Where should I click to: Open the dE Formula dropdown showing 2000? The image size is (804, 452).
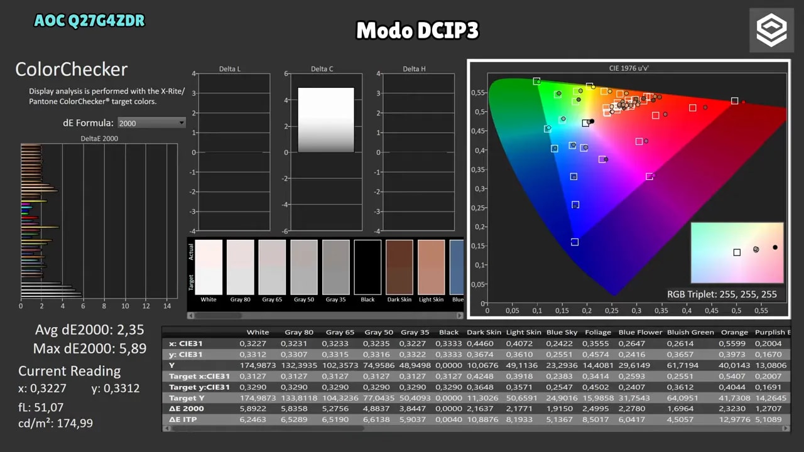pos(152,123)
